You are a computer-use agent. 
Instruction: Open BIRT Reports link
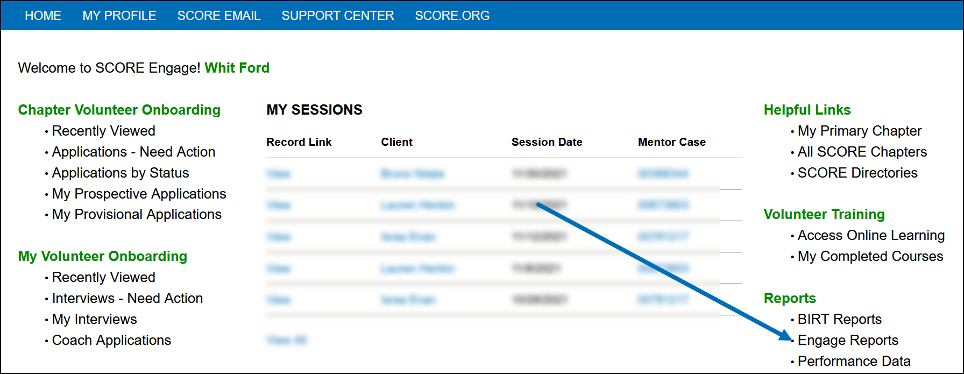839,319
